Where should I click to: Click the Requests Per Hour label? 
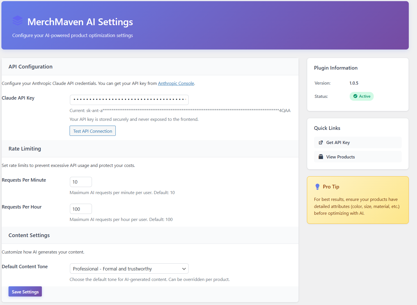22,207
